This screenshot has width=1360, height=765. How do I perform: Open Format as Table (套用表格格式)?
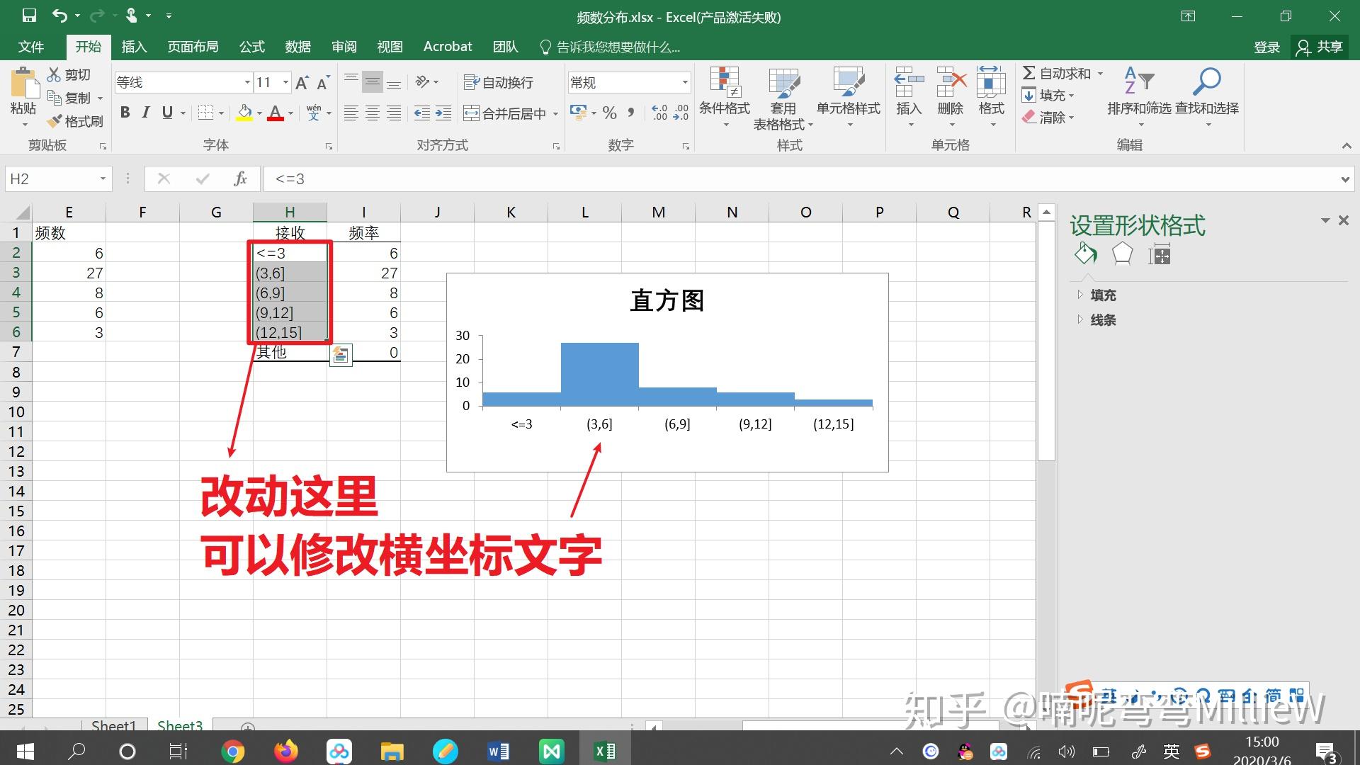tap(783, 99)
